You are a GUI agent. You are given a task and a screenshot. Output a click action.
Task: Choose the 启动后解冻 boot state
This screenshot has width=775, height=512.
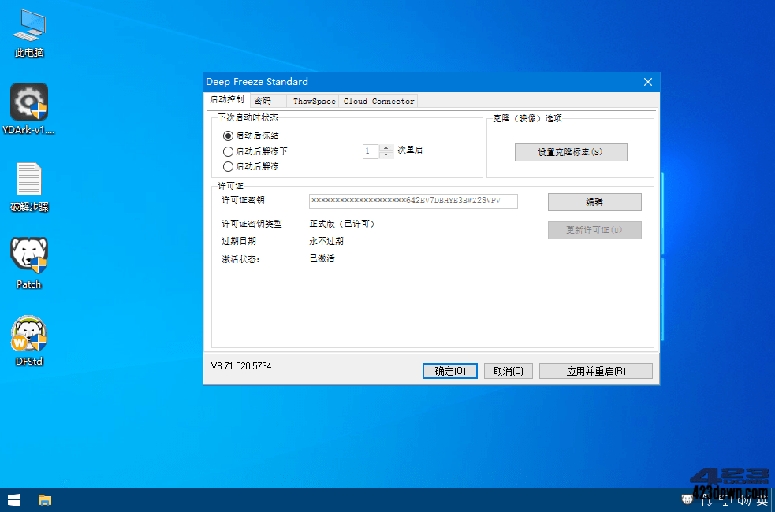point(229,166)
